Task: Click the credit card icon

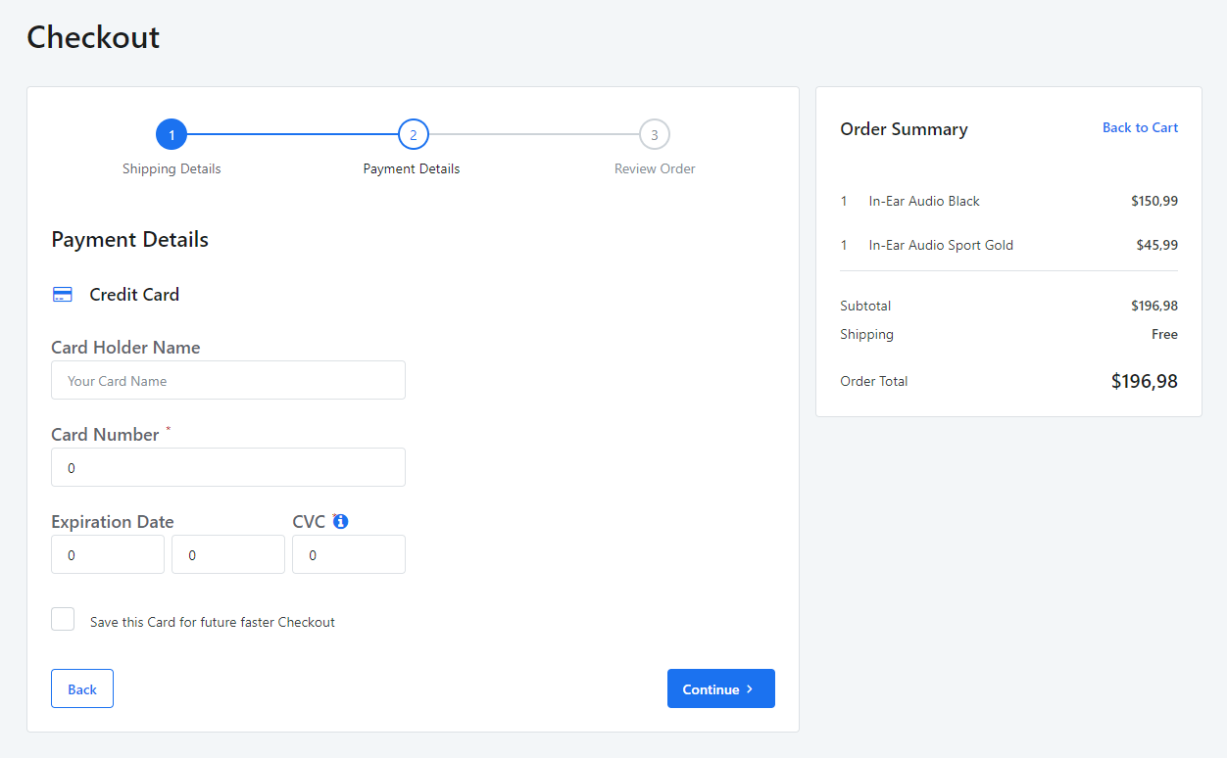Action: coord(62,294)
